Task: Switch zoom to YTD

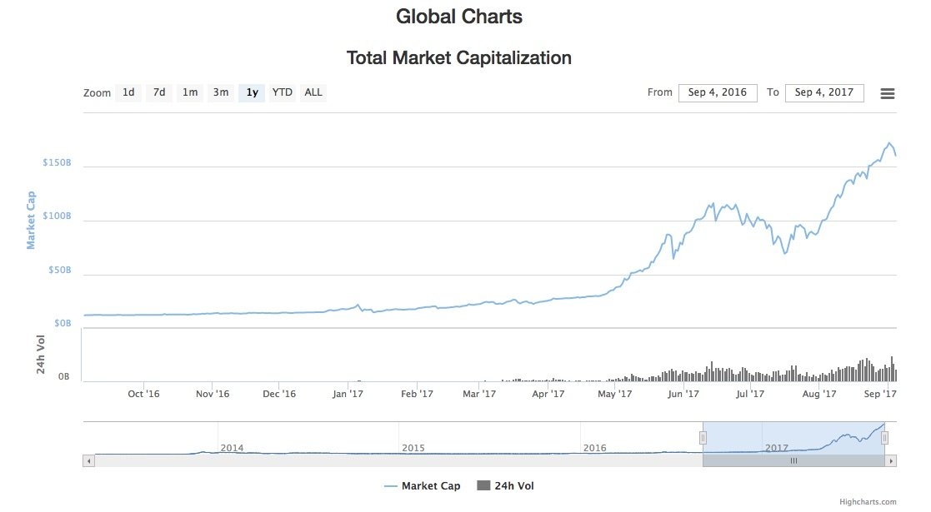Action: click(282, 92)
